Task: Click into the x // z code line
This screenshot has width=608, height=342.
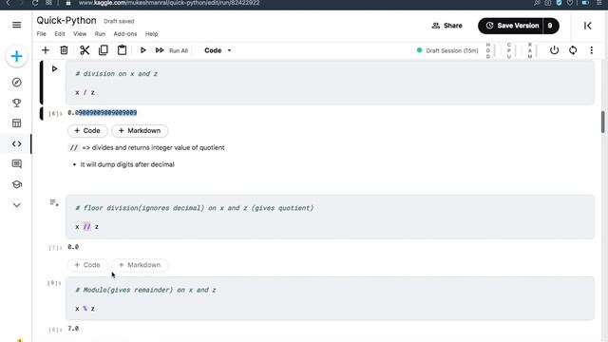Action: (86, 227)
